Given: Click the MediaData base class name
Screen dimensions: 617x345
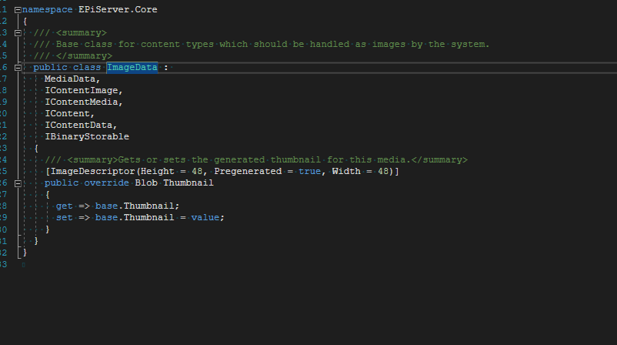Looking at the screenshot, I should pyautogui.click(x=72, y=79).
